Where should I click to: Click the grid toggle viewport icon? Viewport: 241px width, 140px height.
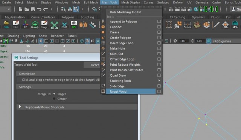coord(41,41)
